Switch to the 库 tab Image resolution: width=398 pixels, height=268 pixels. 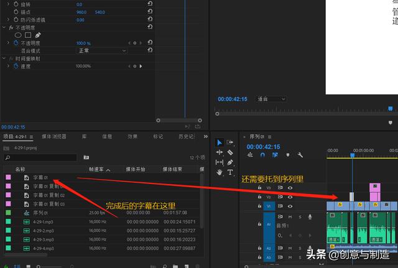(85, 137)
